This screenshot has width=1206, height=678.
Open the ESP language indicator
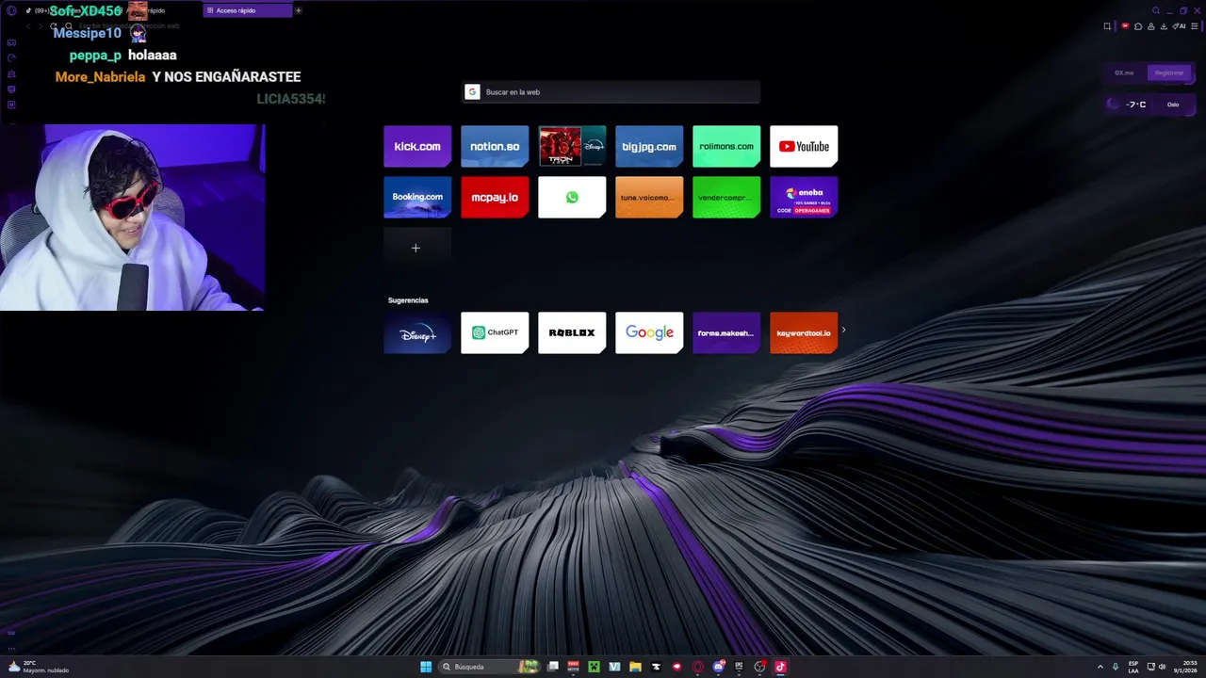click(x=1133, y=667)
